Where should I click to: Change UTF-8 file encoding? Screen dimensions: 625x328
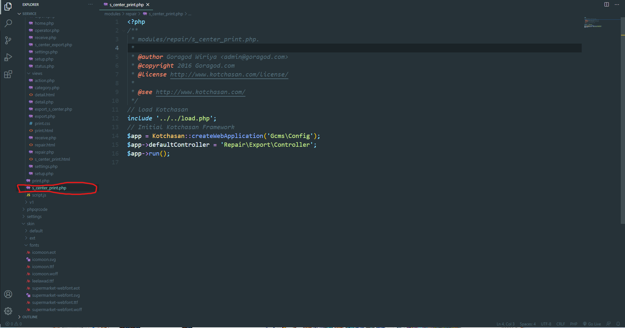point(546,324)
